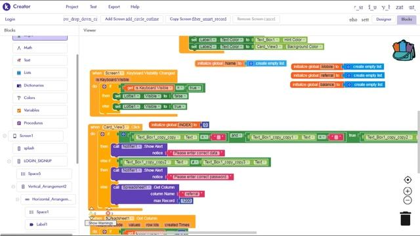Viewport: 420px width, 236px height.
Task: Toggle 'true' value of Lottie1 Visible else block
Action: click(x=179, y=106)
